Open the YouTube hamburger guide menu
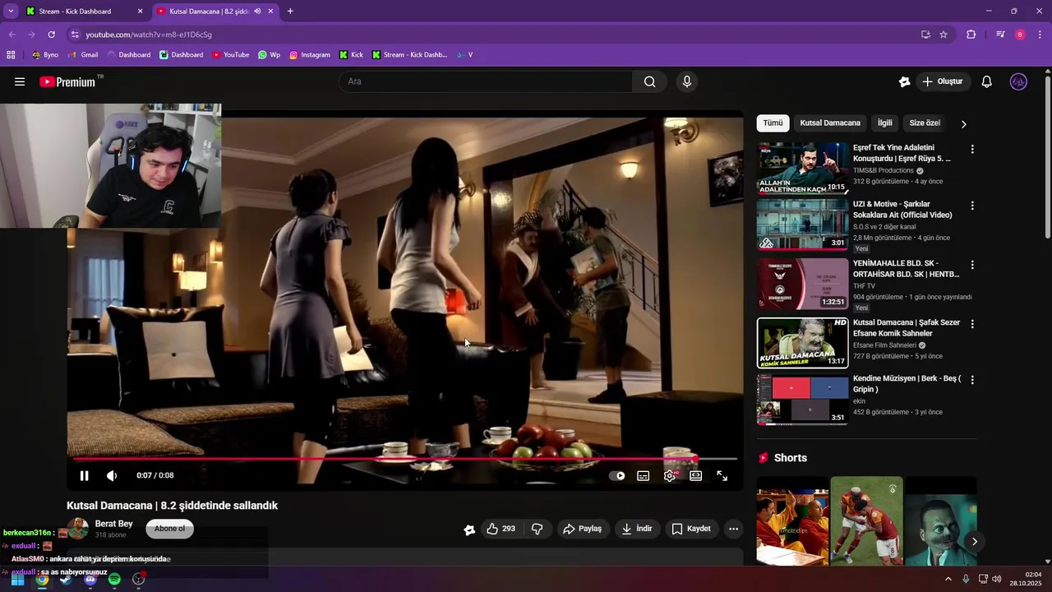 [20, 81]
